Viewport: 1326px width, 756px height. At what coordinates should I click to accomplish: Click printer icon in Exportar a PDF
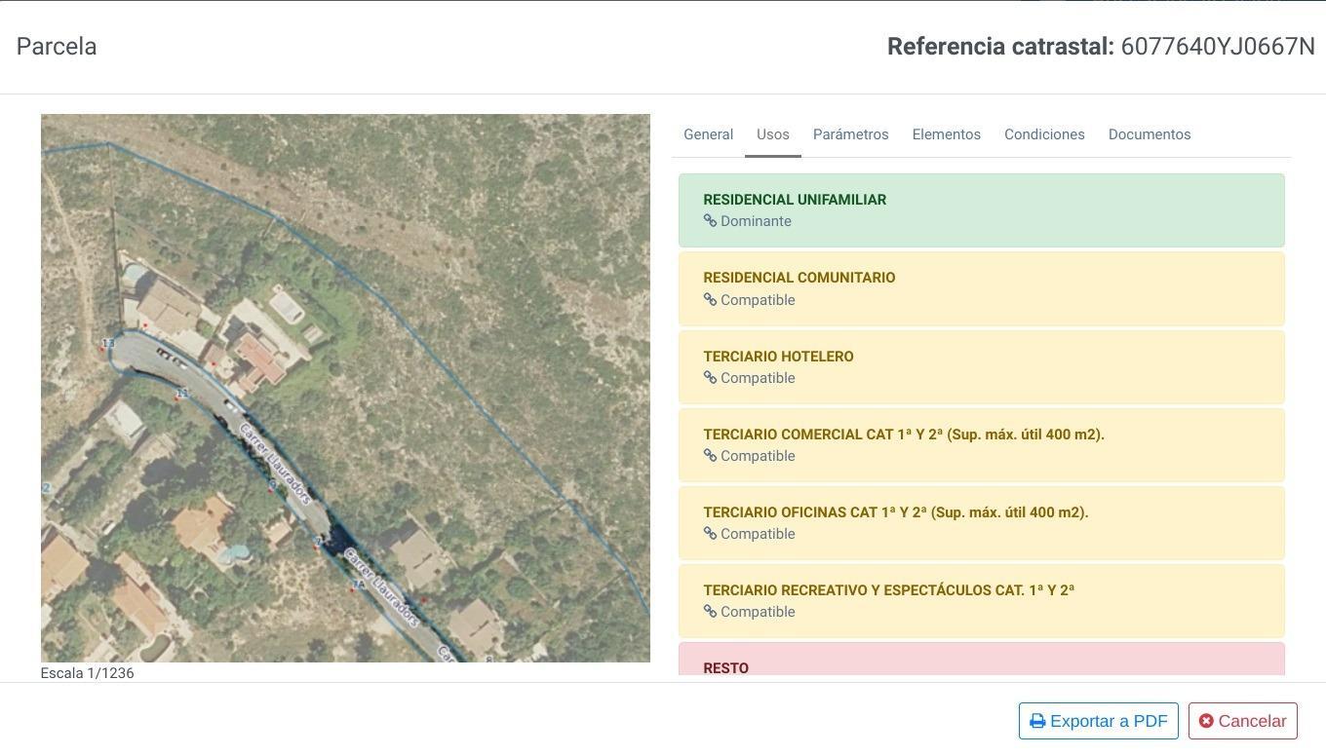[x=1037, y=721]
